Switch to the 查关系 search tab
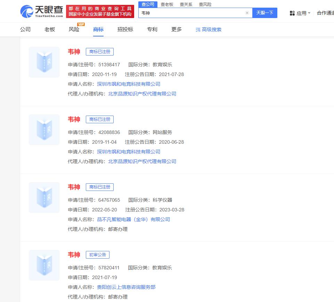 [186, 5]
